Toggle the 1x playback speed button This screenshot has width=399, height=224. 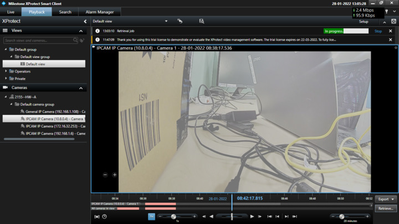[151, 216]
